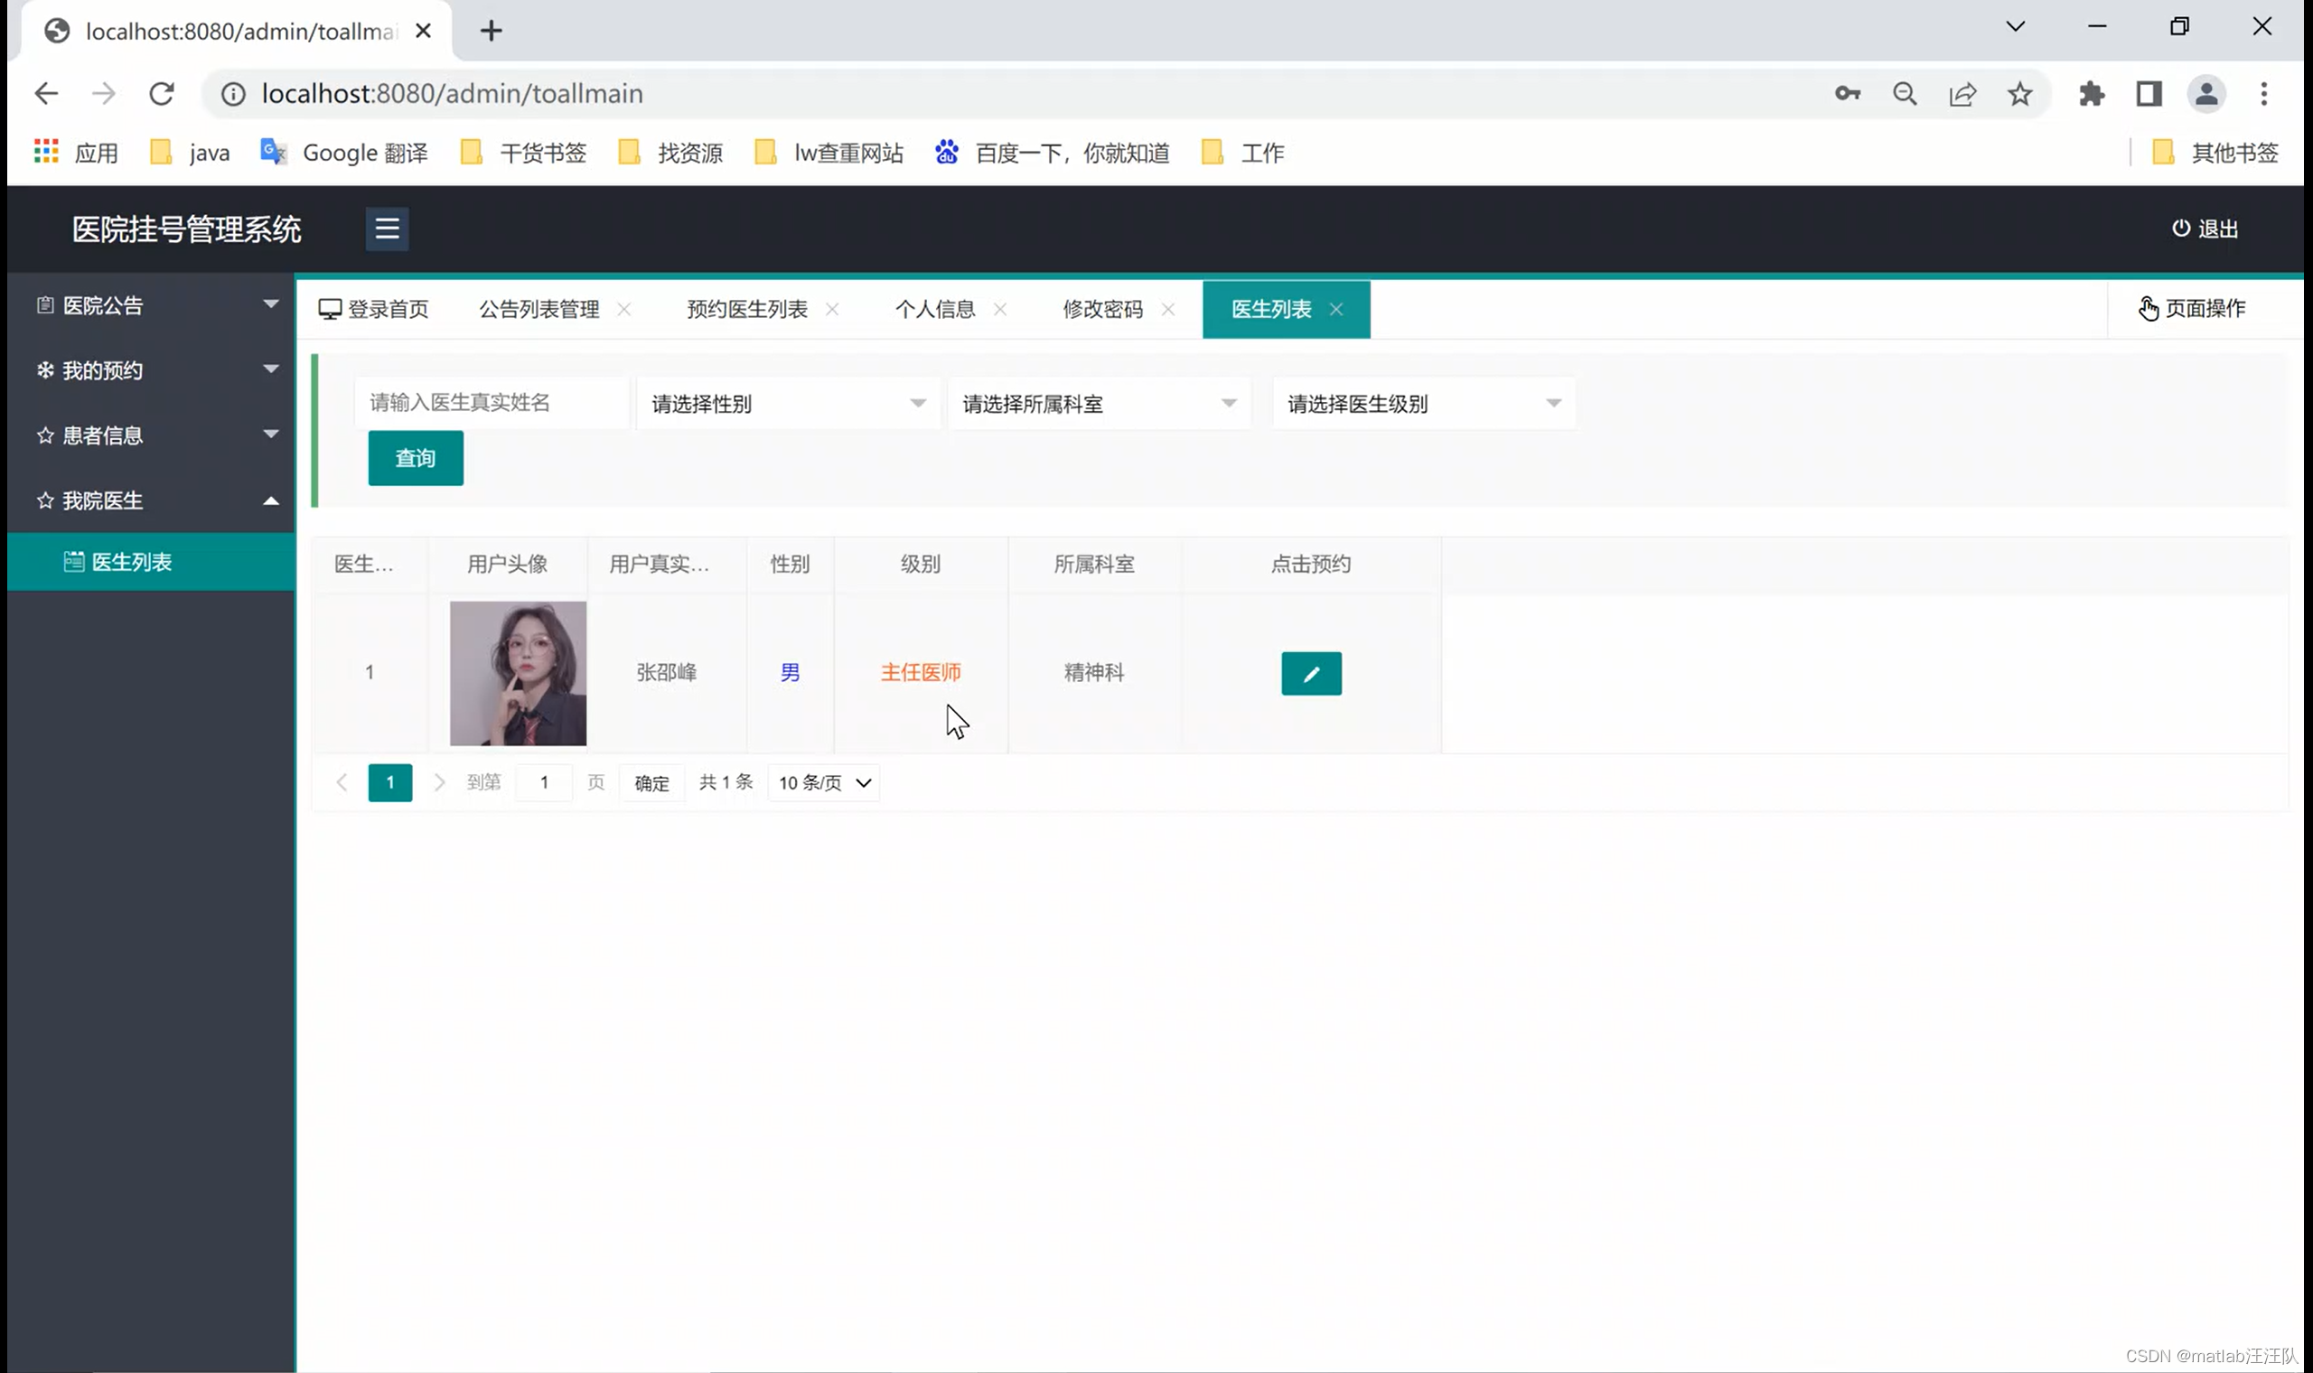
Task: Open 页面操作 page operations menu
Action: pyautogui.click(x=2192, y=309)
